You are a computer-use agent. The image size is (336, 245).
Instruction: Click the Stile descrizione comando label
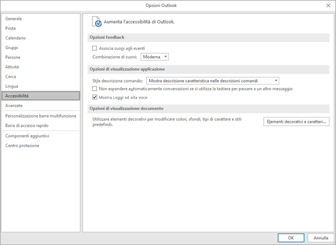click(x=117, y=81)
